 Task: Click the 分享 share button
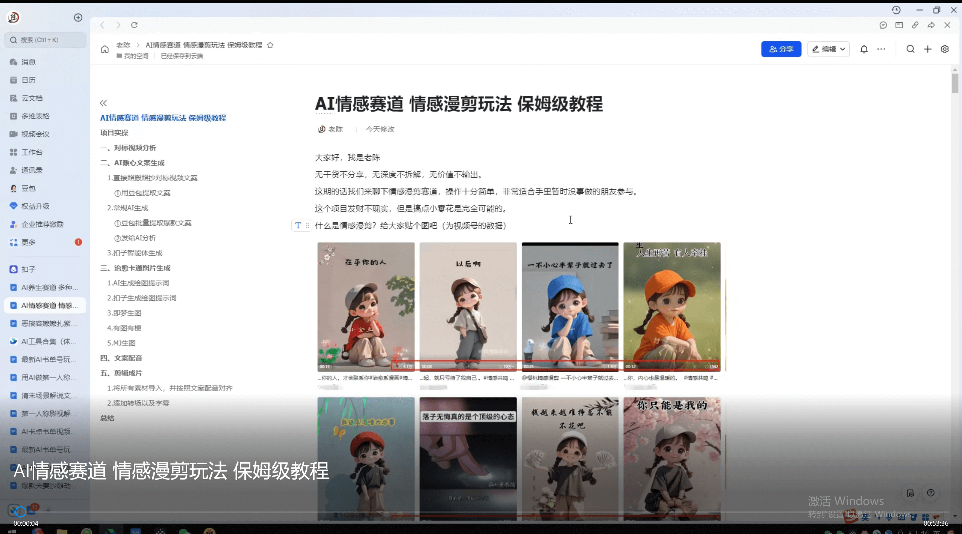tap(780, 49)
